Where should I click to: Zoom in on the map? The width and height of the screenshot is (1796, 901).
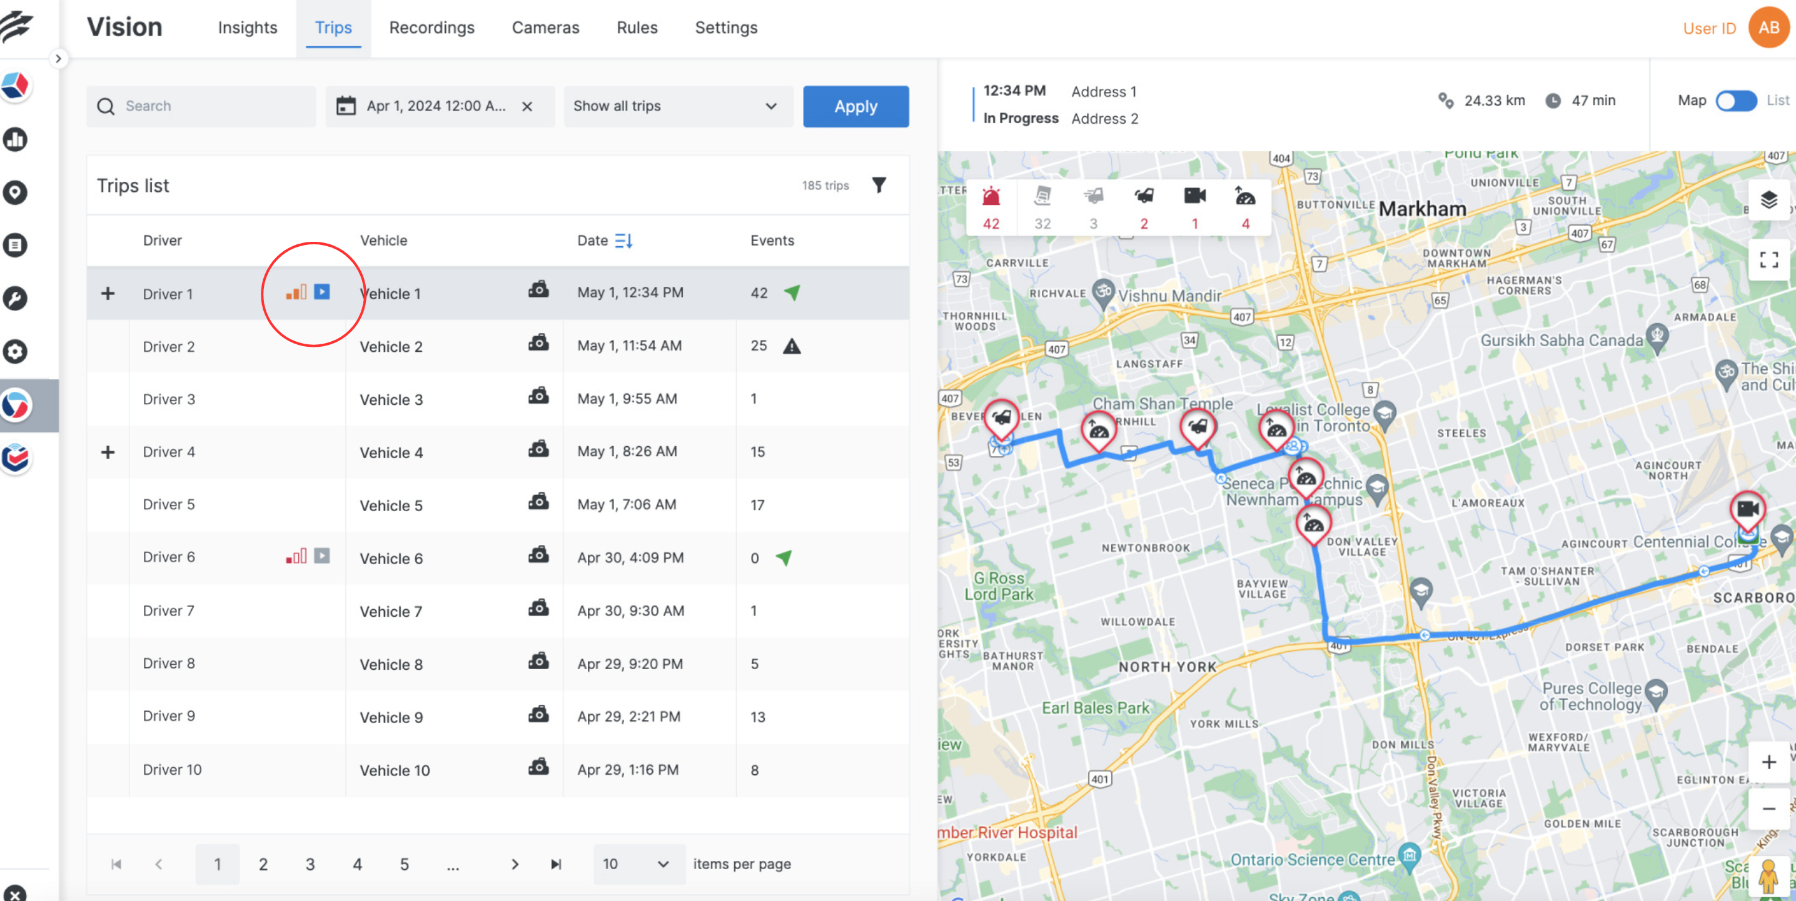1768,762
